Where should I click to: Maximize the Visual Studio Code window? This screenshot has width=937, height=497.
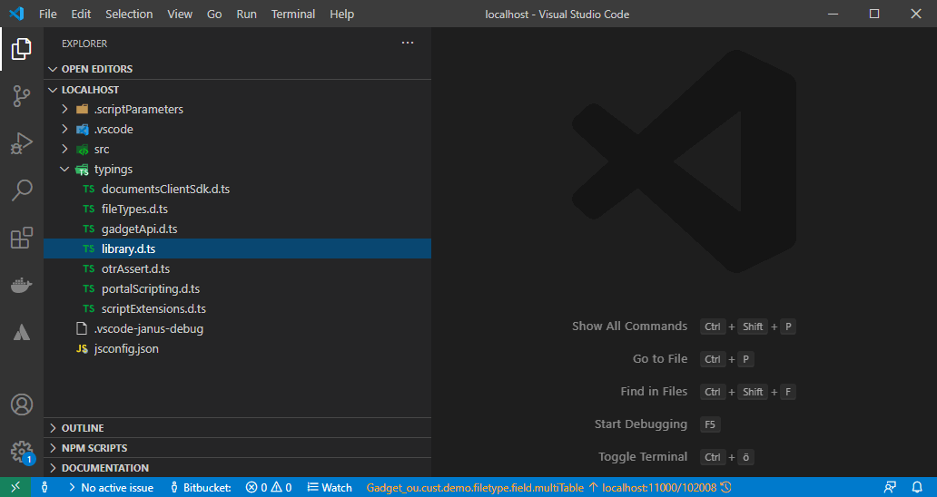click(874, 14)
